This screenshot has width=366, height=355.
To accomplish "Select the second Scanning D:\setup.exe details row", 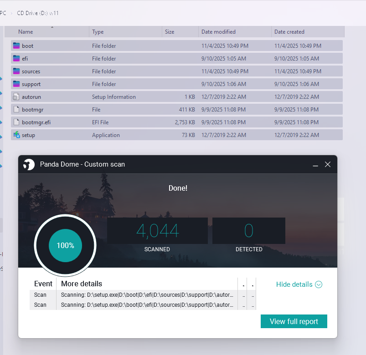I will (x=143, y=305).
